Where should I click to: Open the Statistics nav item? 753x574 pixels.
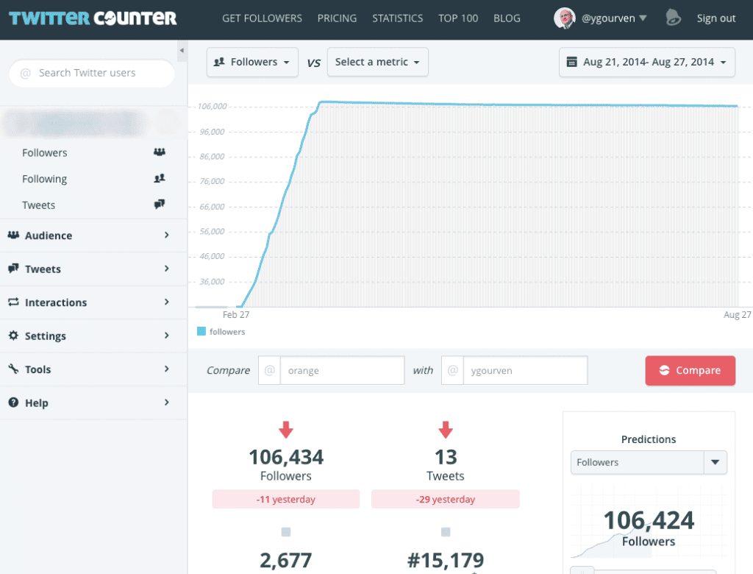[x=398, y=18]
